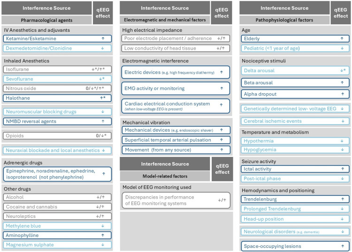The width and height of the screenshot is (352, 252).
Task: Select Poor electrode placement / adherence
Action: (176, 38)
